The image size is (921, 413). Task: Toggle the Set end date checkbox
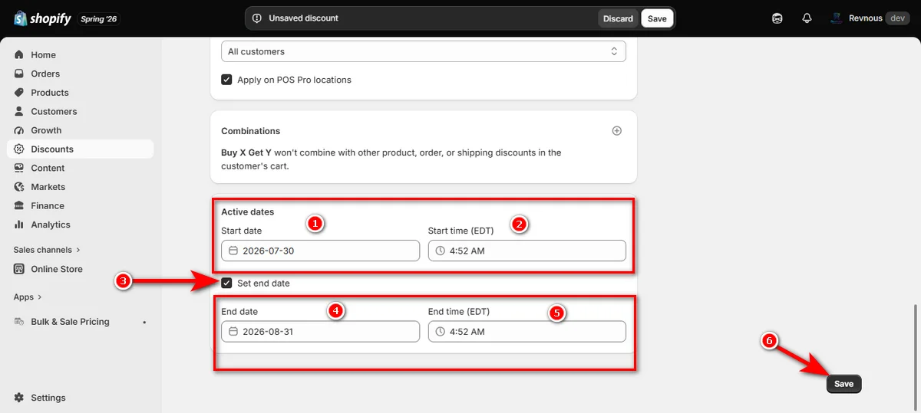coord(226,284)
